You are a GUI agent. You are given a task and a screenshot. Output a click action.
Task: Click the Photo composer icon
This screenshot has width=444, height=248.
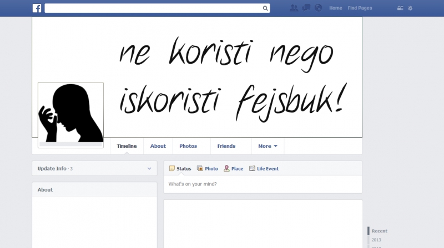(200, 168)
